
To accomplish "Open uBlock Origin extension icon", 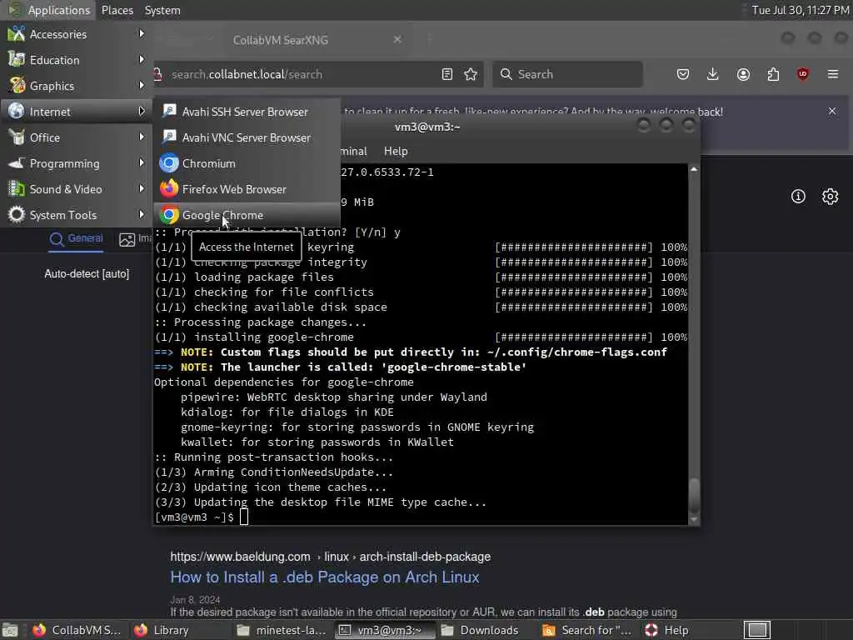I will 803,74.
